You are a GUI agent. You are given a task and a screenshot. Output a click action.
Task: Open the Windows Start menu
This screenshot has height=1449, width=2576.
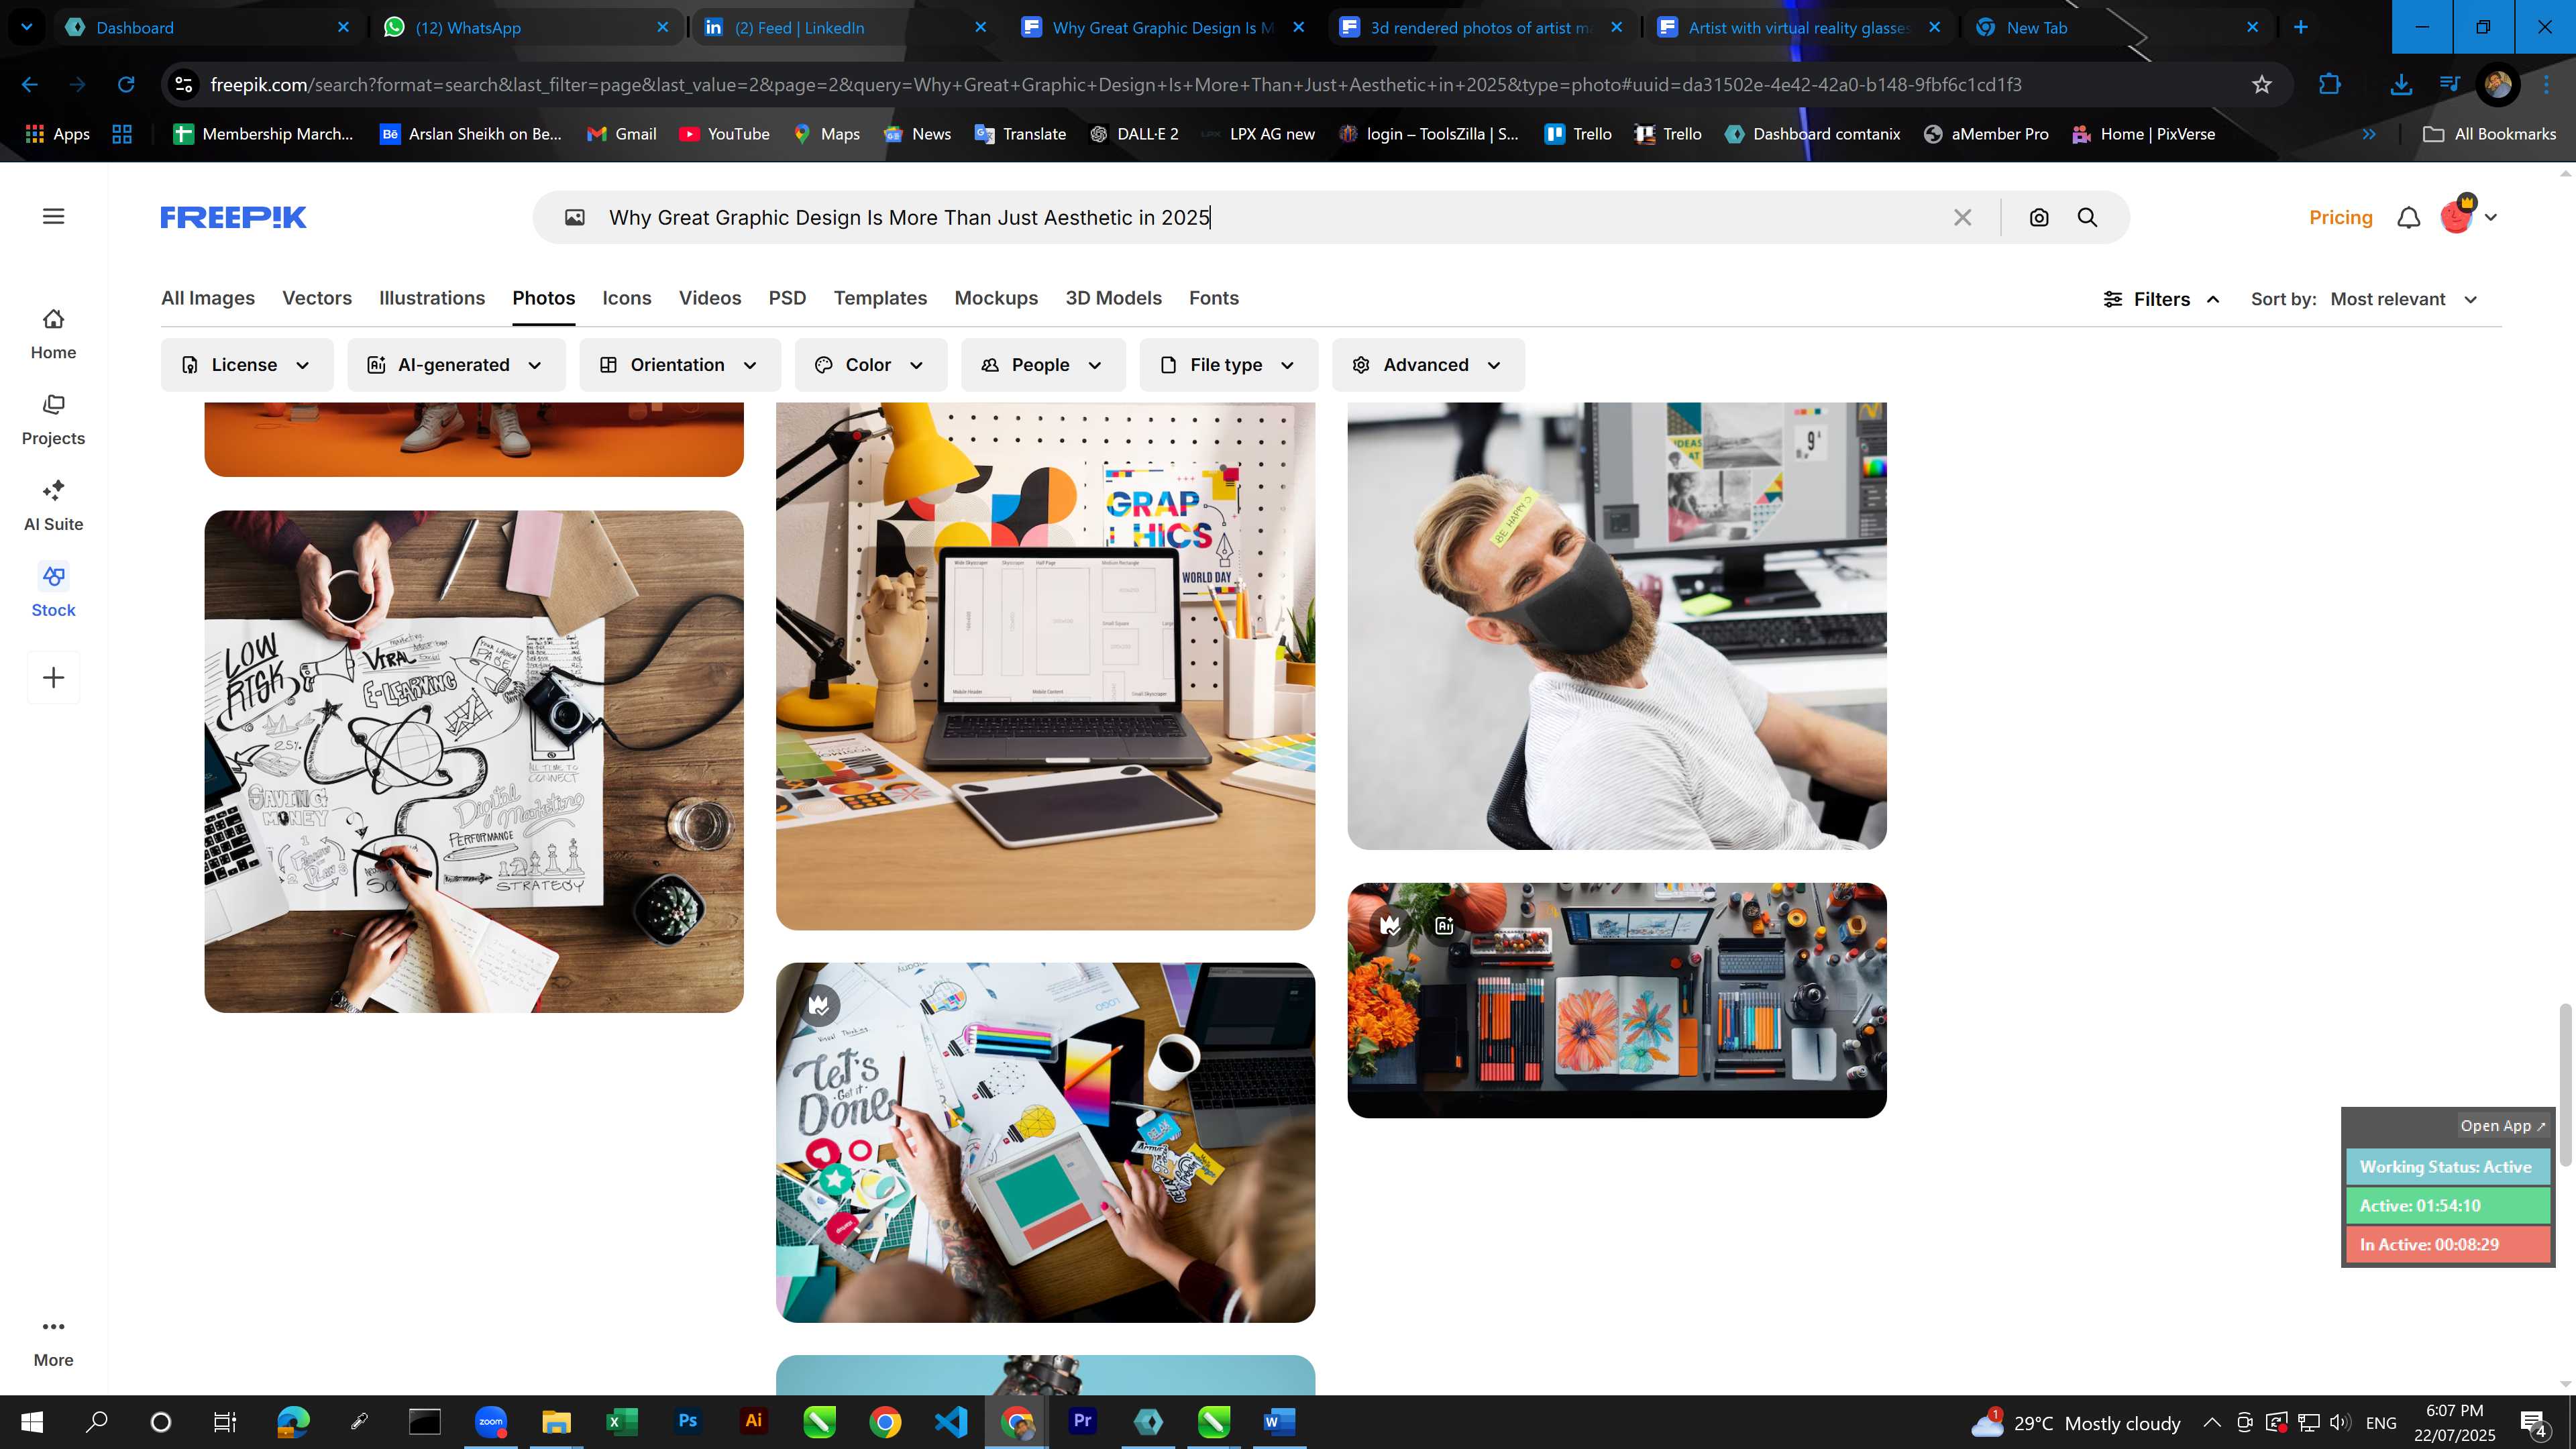point(32,1422)
